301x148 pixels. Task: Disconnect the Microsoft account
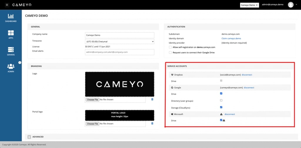(230, 114)
